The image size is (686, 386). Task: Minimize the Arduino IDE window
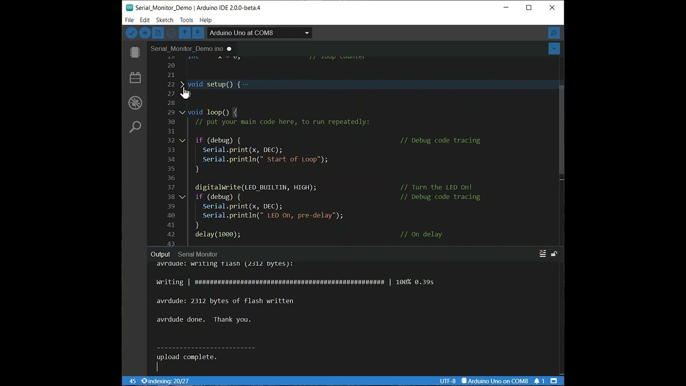coord(506,8)
